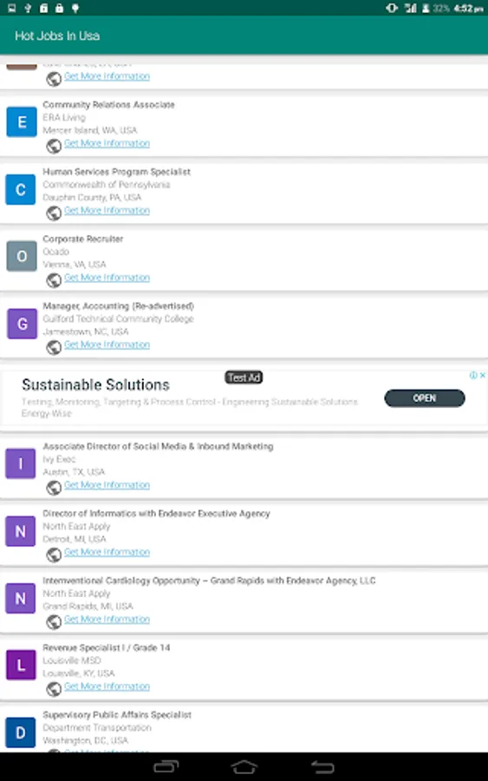Tap the N avatar for Director of Informatics
The height and width of the screenshot is (781, 488).
21,531
